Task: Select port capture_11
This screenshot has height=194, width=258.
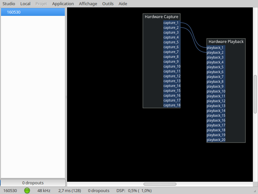Action: [172, 71]
